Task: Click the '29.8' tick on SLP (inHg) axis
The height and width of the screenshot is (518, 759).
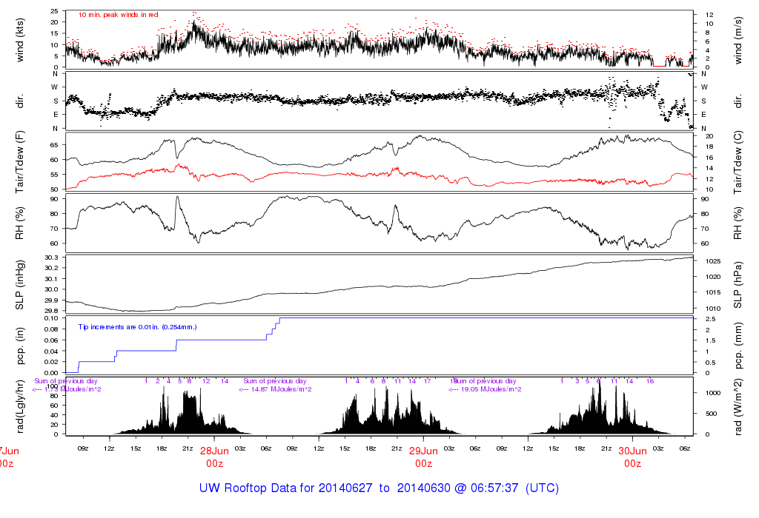Action: 51,311
